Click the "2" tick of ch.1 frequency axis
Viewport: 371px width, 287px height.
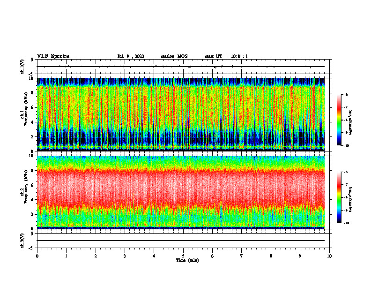[32, 136]
